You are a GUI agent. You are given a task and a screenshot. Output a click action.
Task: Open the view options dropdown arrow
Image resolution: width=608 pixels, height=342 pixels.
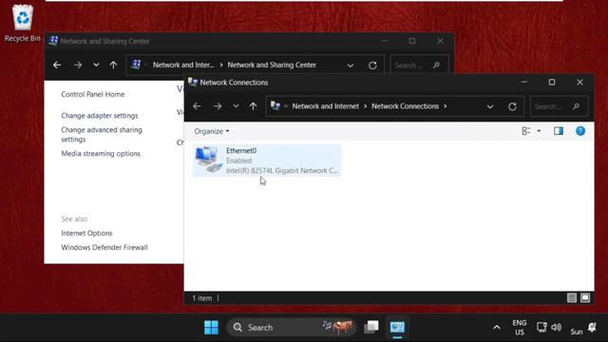(539, 131)
